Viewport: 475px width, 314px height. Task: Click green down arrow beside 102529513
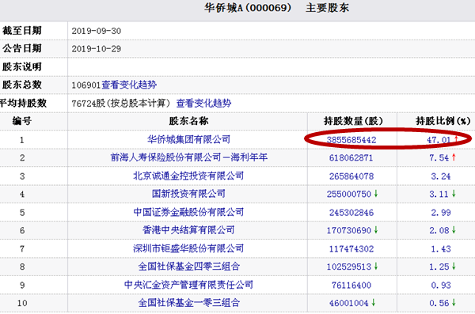(x=375, y=267)
